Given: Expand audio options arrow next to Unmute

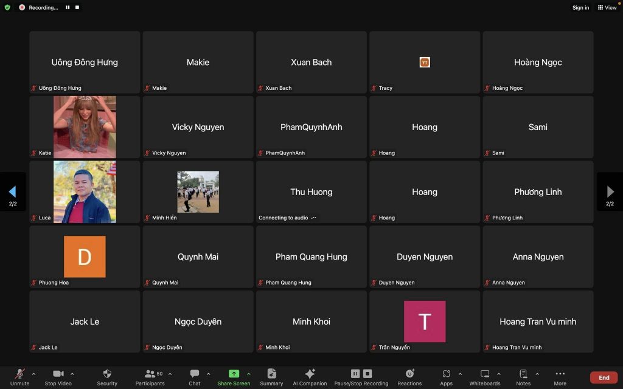Looking at the screenshot, I should (33, 374).
